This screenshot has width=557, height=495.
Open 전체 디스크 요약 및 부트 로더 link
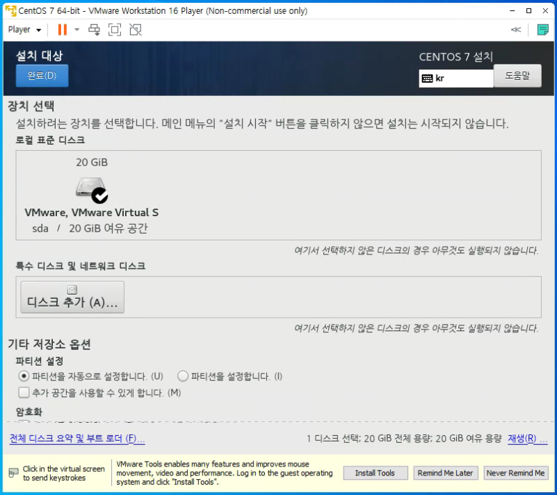(77, 439)
